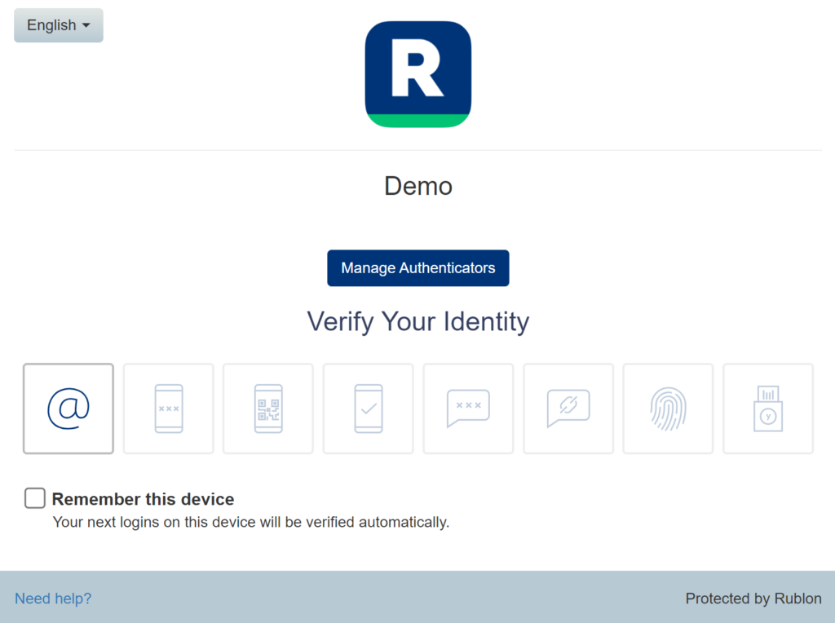The width and height of the screenshot is (835, 623).
Task: Open the English language dropdown
Action: [59, 25]
